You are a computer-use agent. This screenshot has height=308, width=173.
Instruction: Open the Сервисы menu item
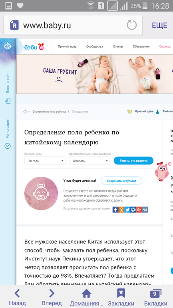click(x=165, y=46)
